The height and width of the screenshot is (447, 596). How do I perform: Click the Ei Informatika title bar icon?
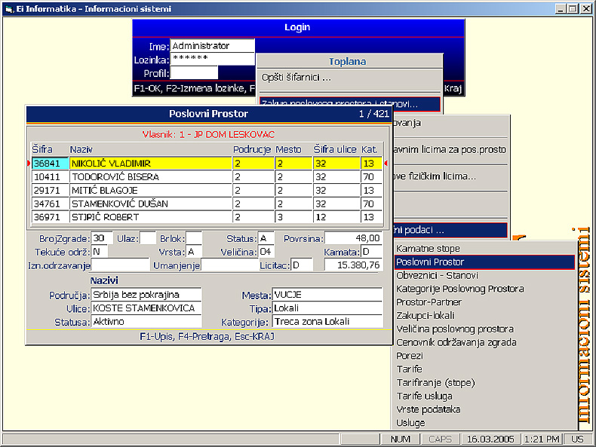click(x=8, y=8)
